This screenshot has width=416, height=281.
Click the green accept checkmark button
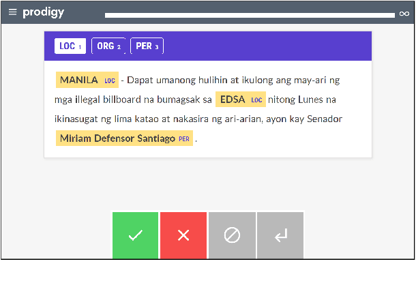[136, 235]
